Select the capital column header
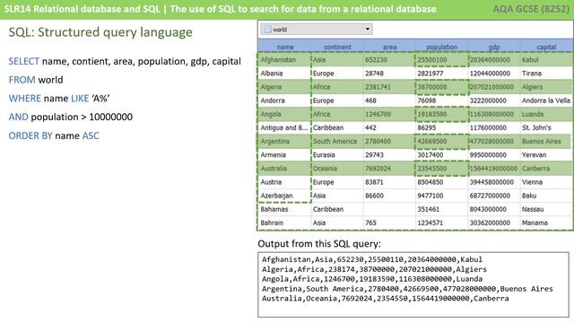This screenshot has height=323, width=574. 546,47
